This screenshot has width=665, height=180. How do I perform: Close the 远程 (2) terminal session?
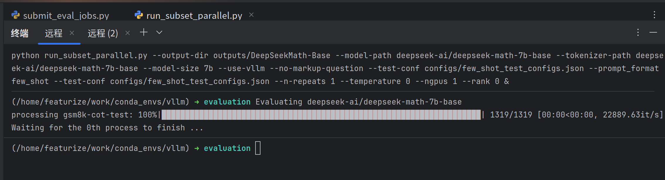point(128,33)
